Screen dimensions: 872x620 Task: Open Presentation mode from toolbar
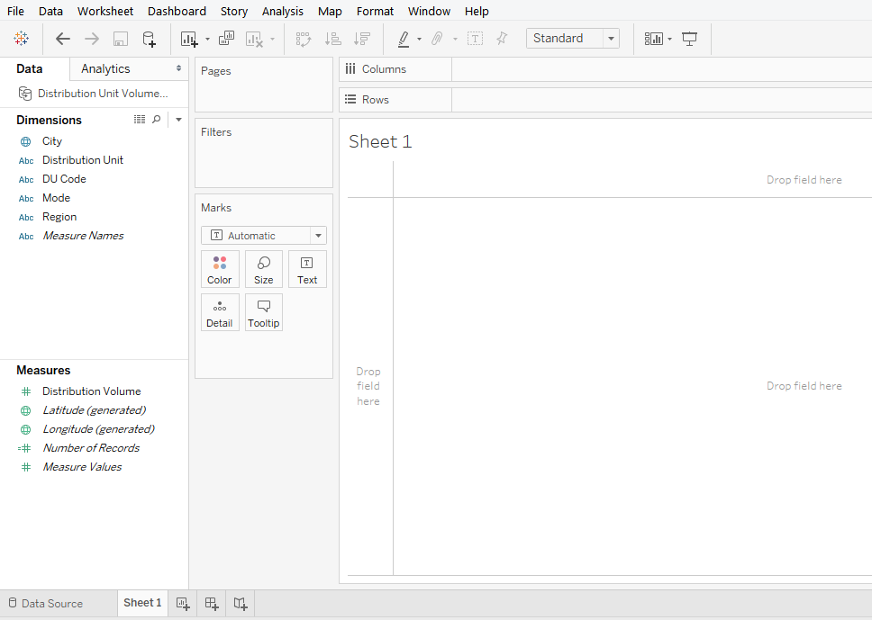pos(690,39)
